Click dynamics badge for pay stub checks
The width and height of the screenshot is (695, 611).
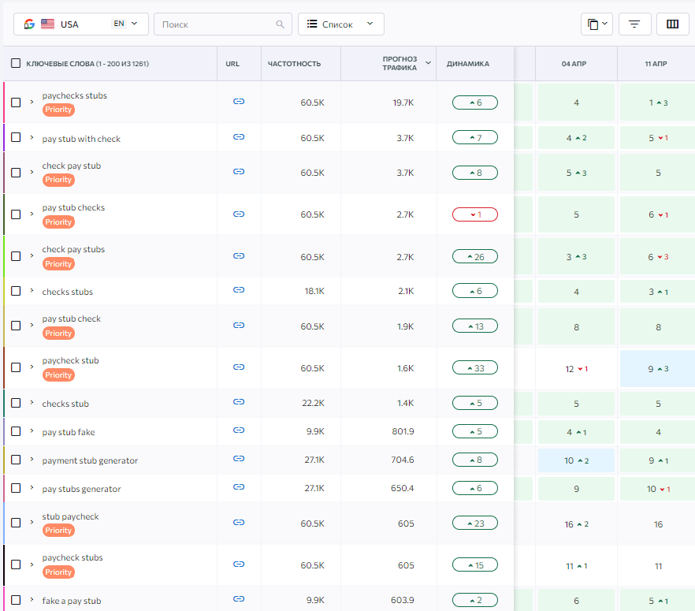pyautogui.click(x=474, y=214)
